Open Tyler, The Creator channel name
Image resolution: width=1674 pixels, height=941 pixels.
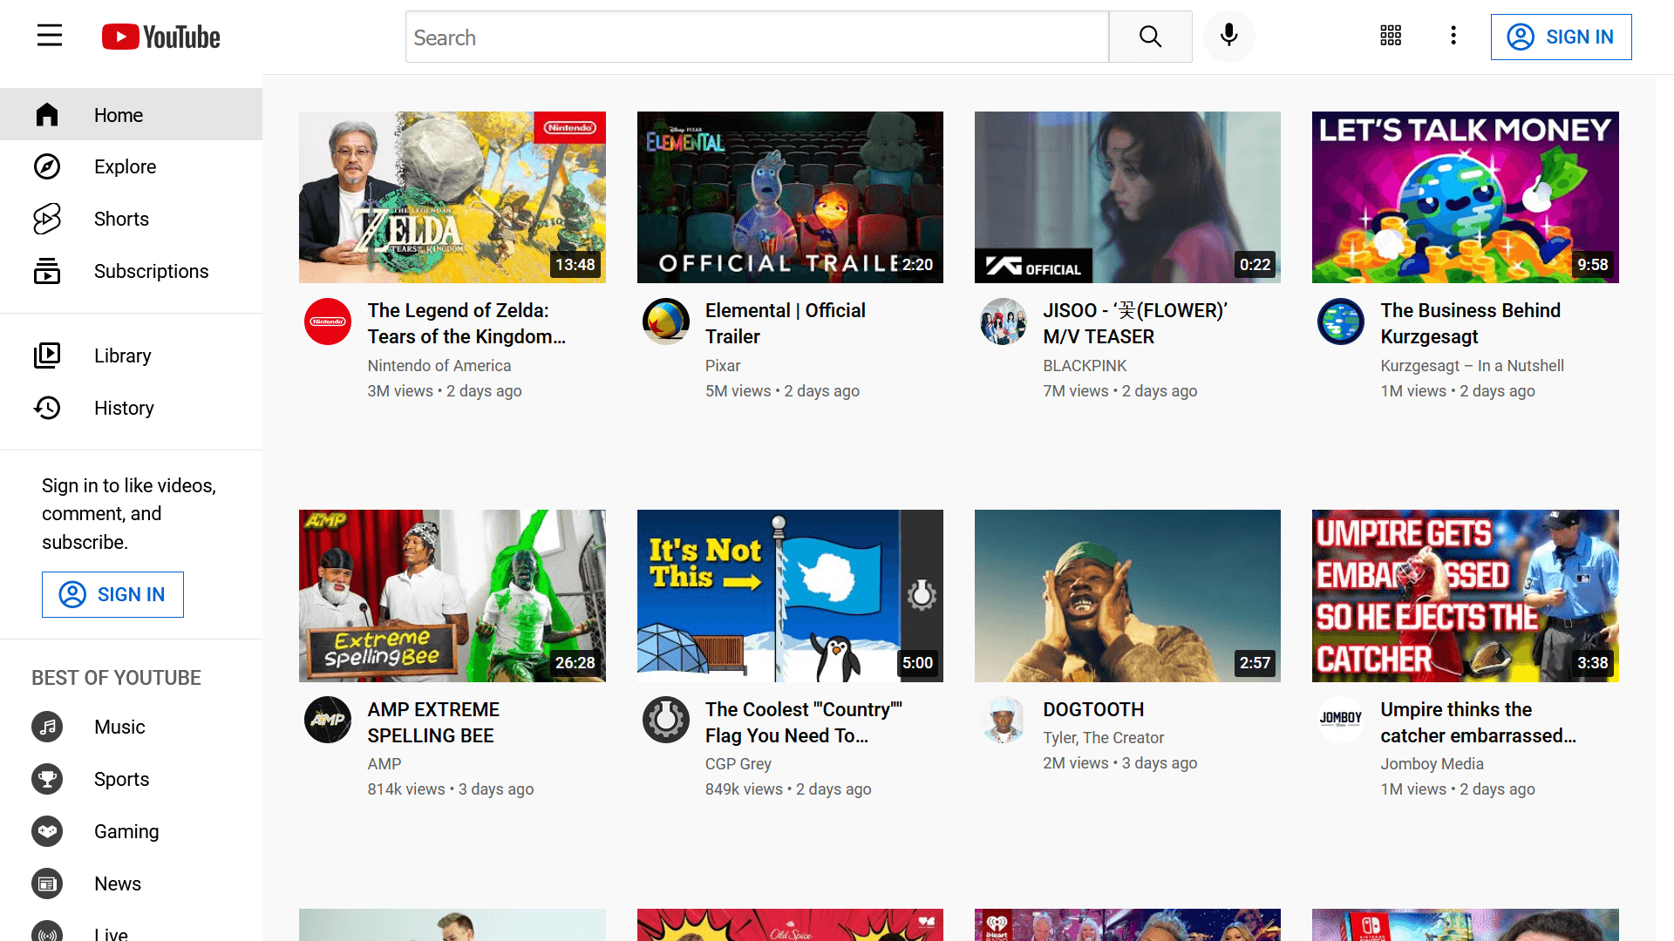pos(1103,738)
